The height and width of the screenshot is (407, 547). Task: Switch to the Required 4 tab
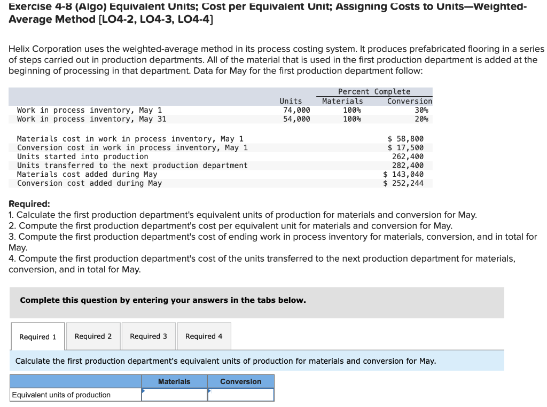click(x=204, y=336)
